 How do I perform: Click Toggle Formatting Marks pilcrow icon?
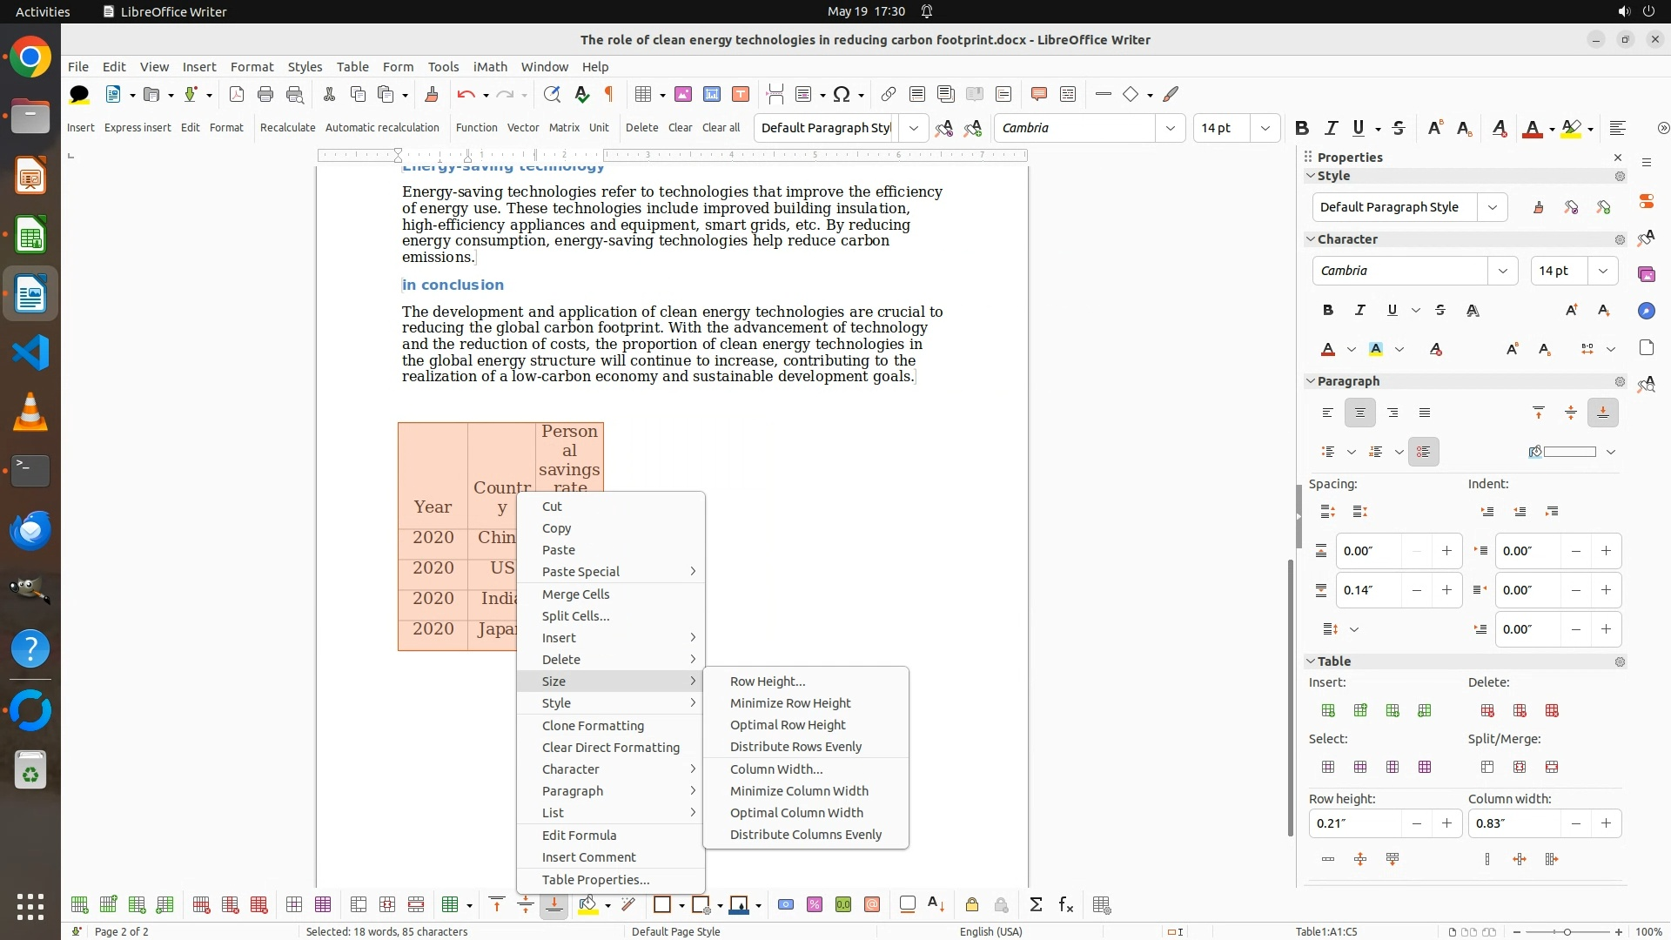pyautogui.click(x=609, y=94)
